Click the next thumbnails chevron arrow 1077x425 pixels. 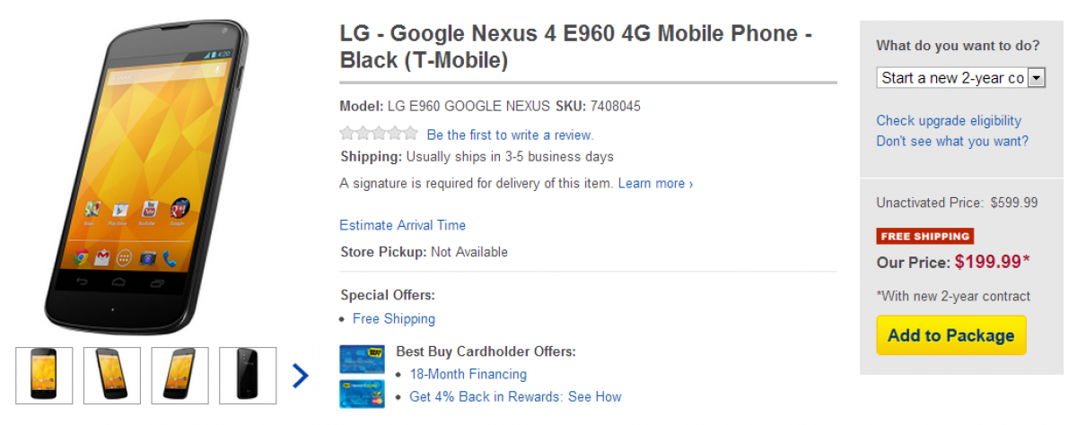pos(300,376)
